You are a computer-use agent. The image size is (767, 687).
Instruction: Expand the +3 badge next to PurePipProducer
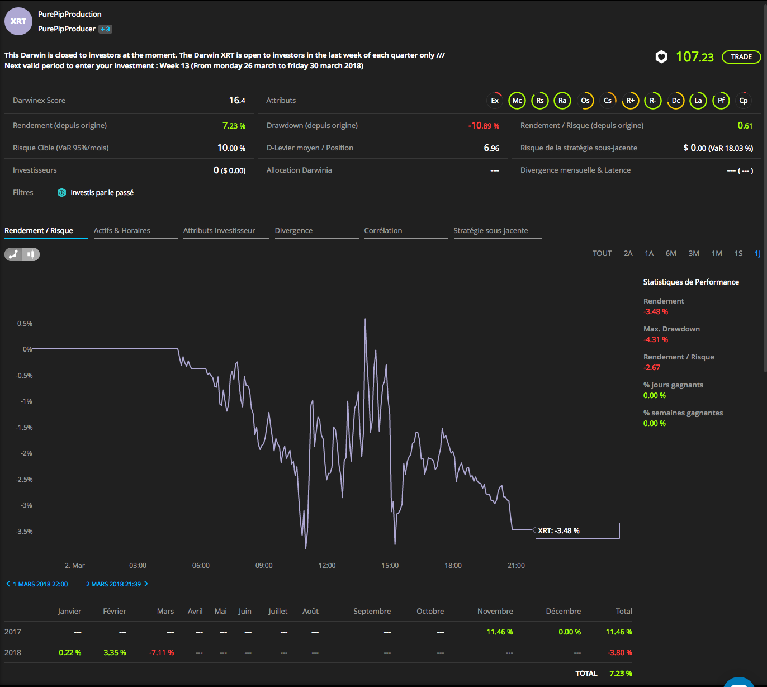(x=106, y=29)
